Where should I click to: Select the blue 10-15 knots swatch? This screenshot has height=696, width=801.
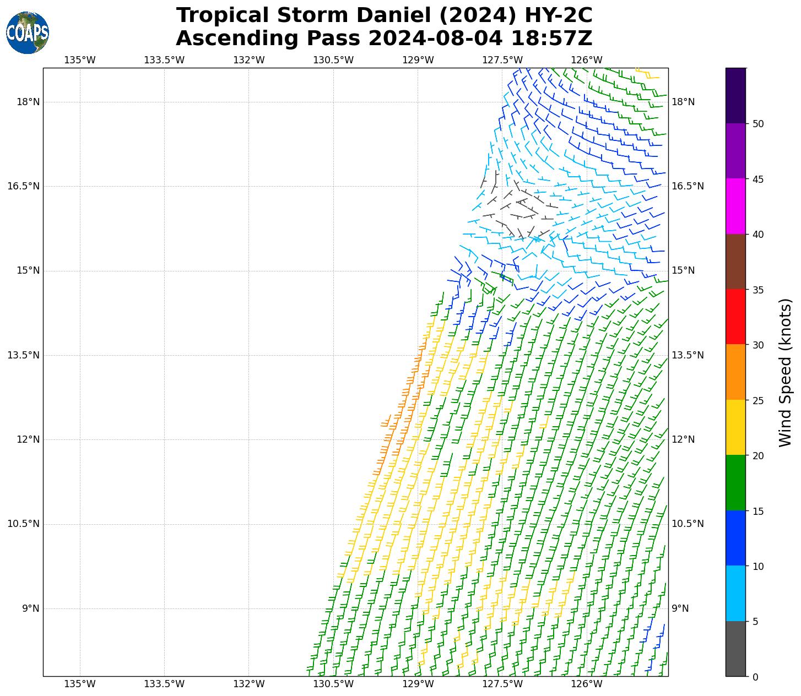point(735,539)
